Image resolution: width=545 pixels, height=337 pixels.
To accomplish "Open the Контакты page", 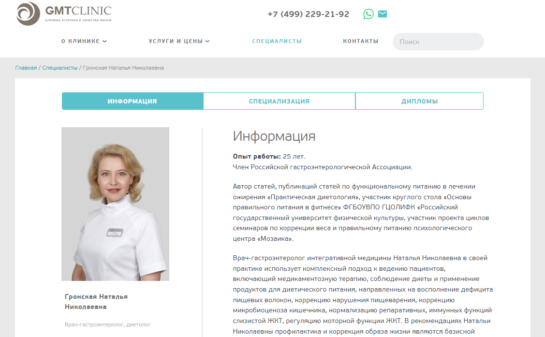I will coord(361,41).
